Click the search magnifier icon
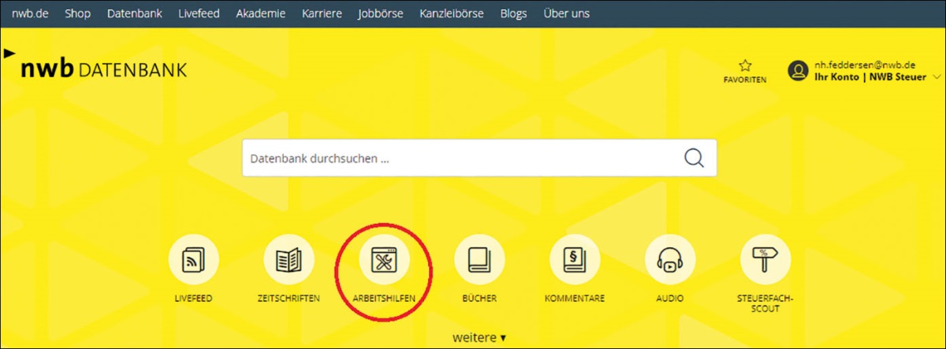 point(694,158)
